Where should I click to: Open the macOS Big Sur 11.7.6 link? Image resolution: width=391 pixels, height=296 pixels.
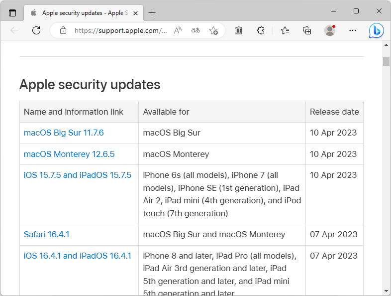click(x=64, y=133)
